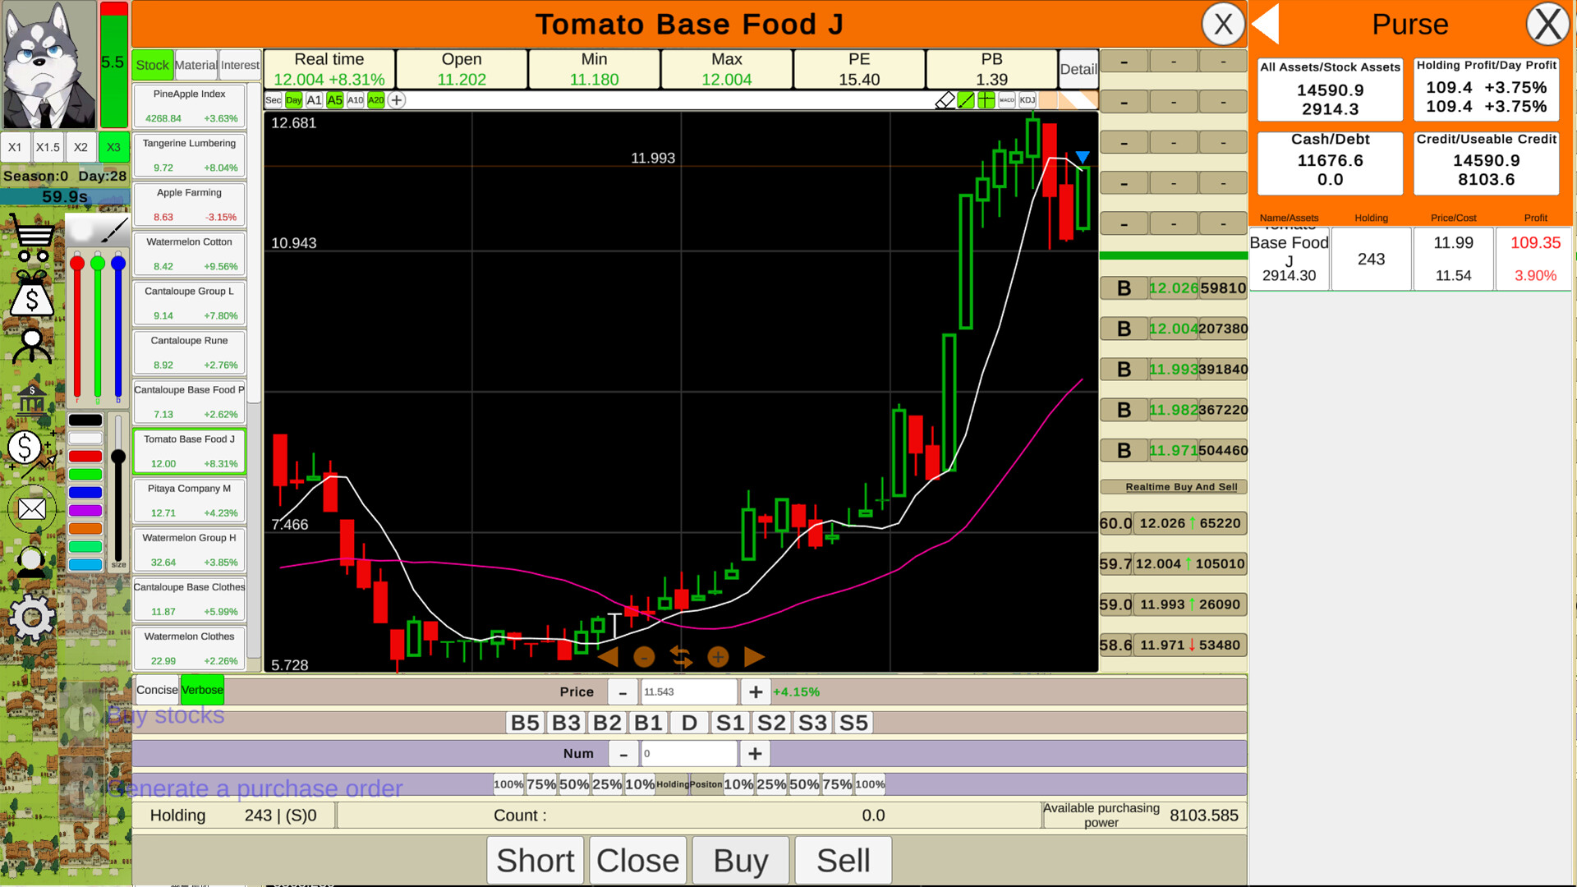
Task: Switch to the Material tab
Action: pyautogui.click(x=196, y=65)
